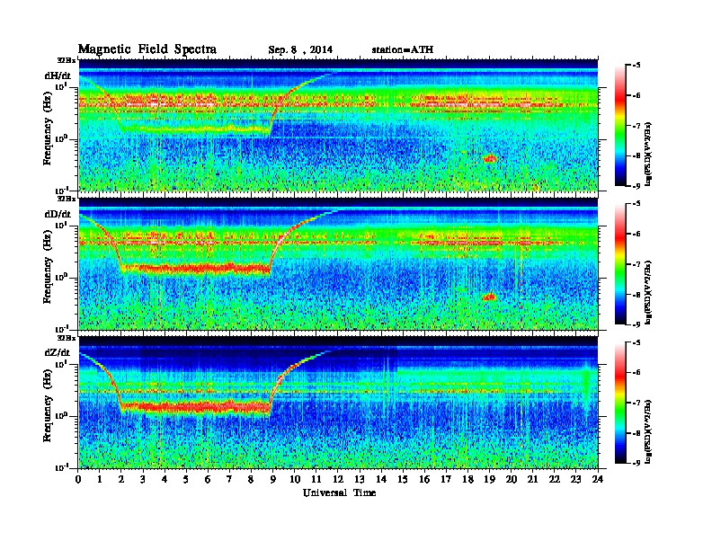Select the "Sep. 8 , 2014" date text
The image size is (712, 550).
(x=300, y=50)
